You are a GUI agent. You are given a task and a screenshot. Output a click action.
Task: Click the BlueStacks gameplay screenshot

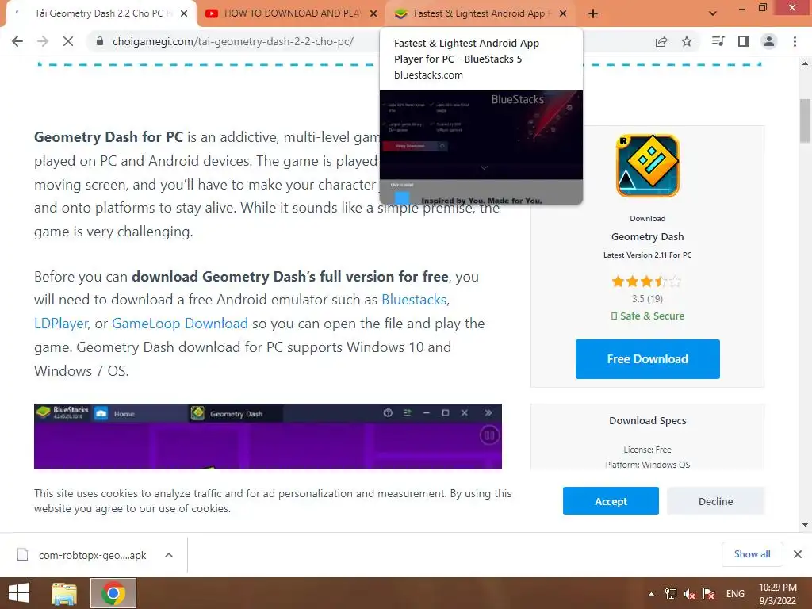pos(268,437)
